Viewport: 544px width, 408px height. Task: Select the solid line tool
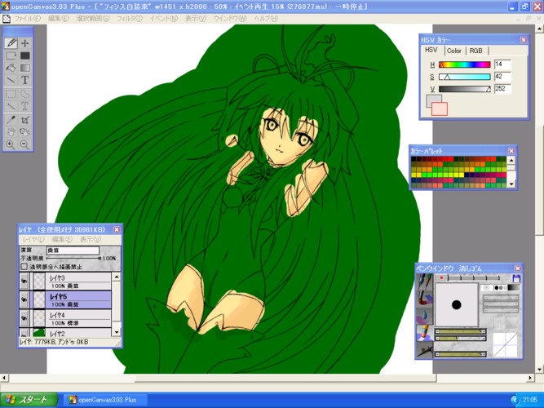(x=11, y=80)
